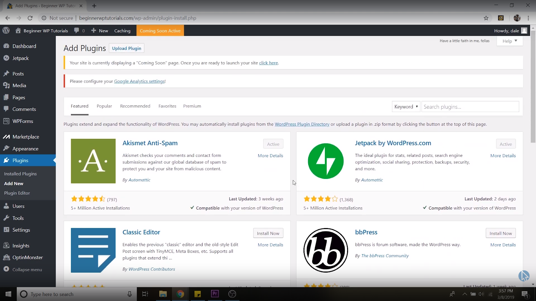Click the 'click here' launch site link

coord(268,63)
